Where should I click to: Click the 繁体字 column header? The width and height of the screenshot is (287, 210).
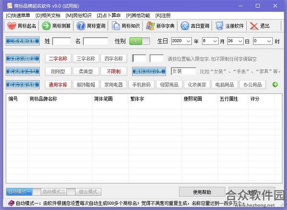(x=155, y=99)
